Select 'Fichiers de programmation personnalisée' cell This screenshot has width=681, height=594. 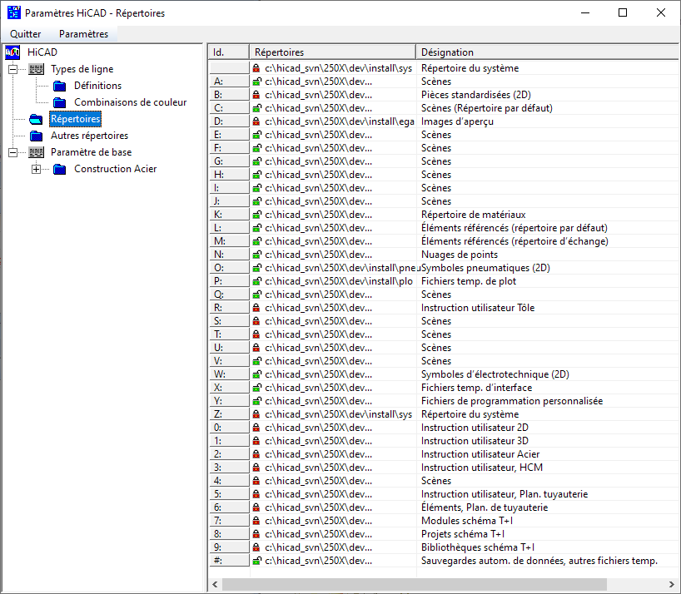(x=512, y=401)
